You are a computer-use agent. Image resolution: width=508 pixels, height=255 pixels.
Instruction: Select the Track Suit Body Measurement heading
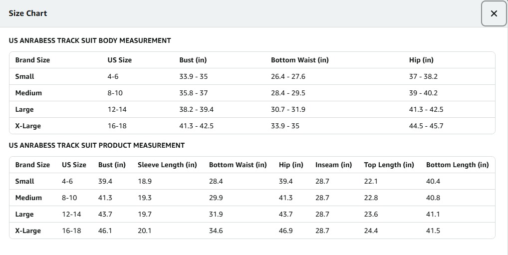90,40
